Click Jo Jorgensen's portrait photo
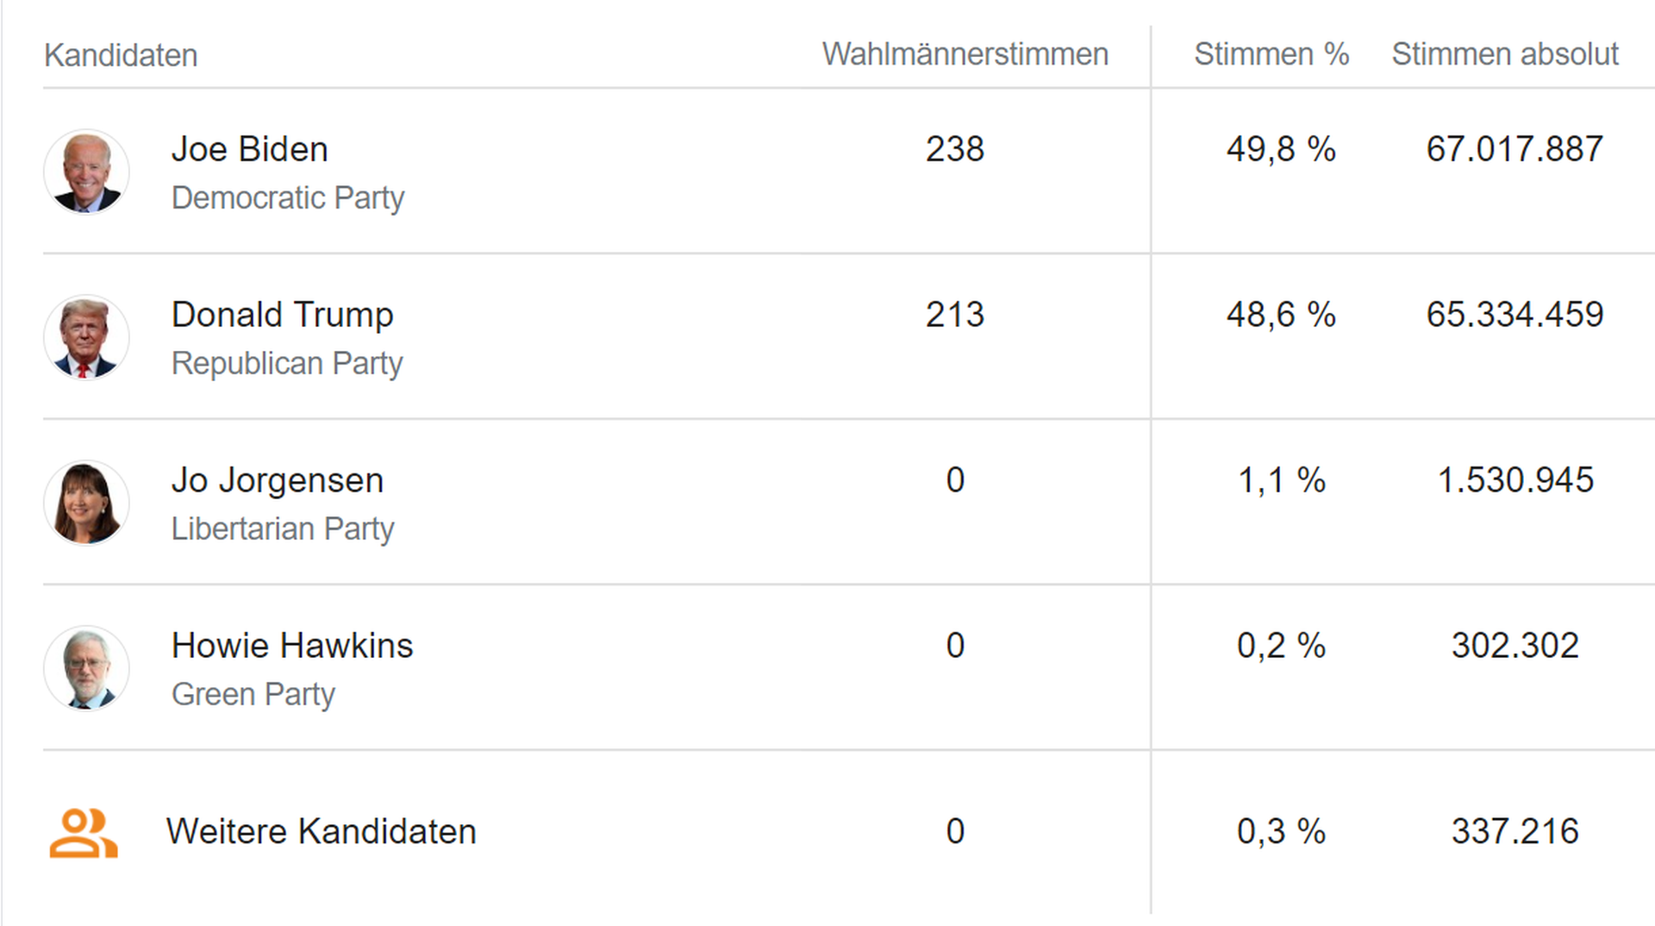The width and height of the screenshot is (1655, 926). pyautogui.click(x=86, y=503)
